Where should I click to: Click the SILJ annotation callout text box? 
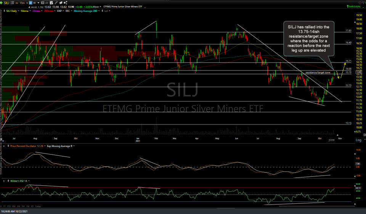click(x=308, y=38)
